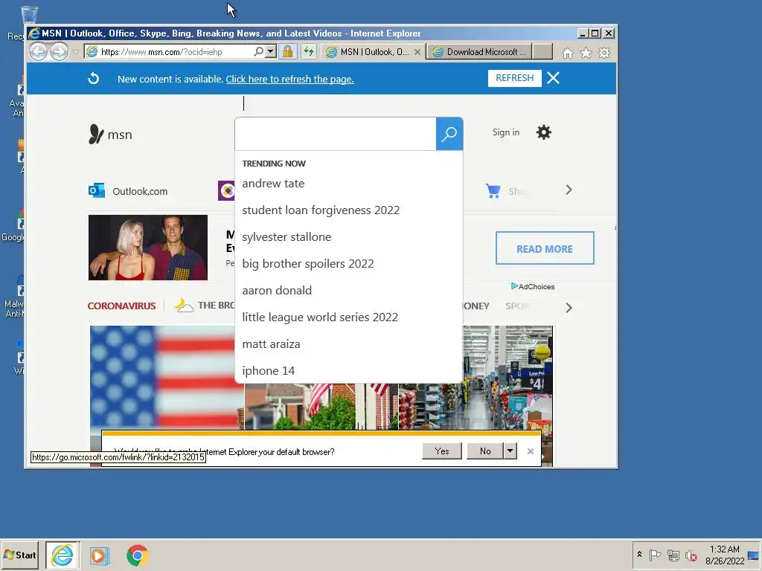Click inside the MSN search input box

pos(336,134)
